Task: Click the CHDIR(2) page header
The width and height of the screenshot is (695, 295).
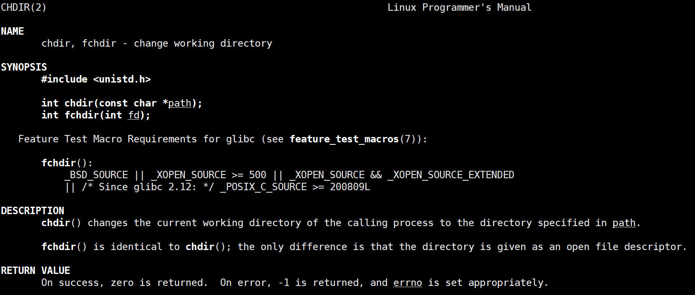Action: (x=23, y=7)
